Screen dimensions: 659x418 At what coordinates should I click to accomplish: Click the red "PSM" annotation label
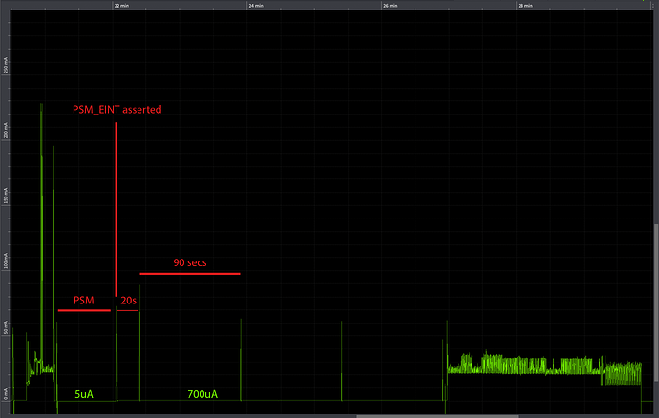84,301
